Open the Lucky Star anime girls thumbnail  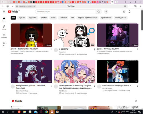[75, 72]
